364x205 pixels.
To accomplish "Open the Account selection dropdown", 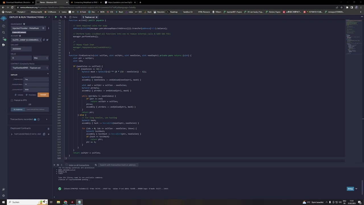I will pos(26,40).
